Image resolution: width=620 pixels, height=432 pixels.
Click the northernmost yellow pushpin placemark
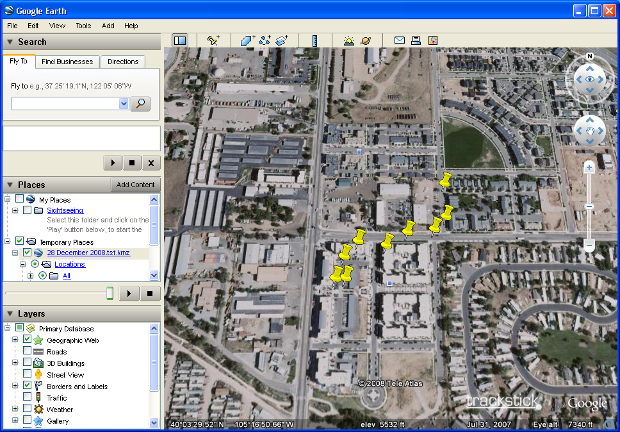click(x=445, y=181)
